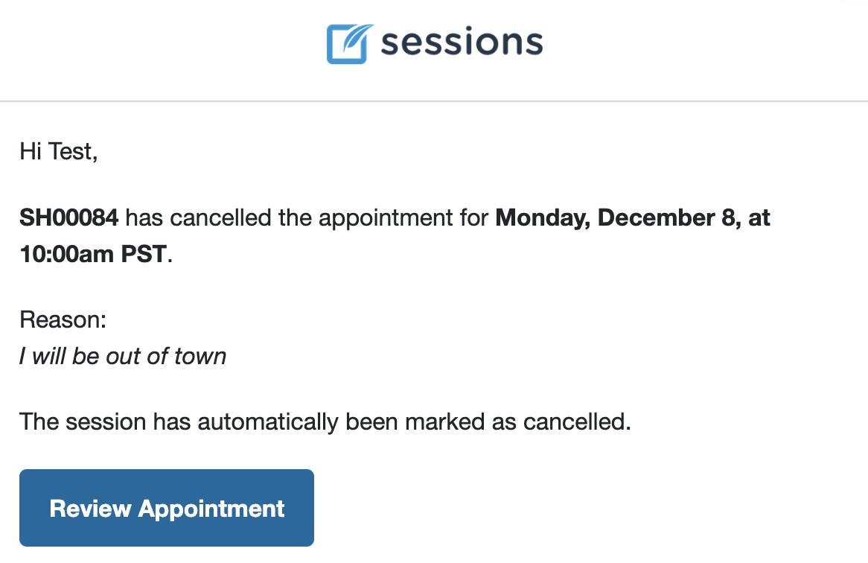Click the word "Test" in the greeting
This screenshot has width=868, height=563.
[71, 151]
